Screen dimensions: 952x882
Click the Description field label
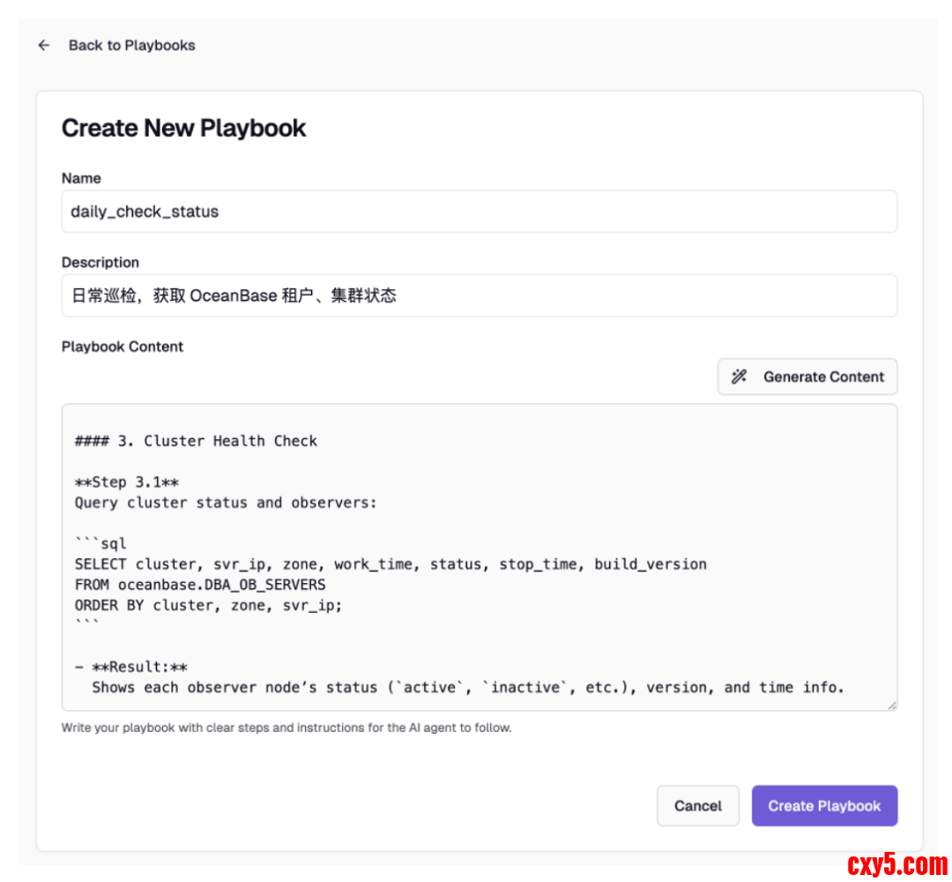[100, 263]
